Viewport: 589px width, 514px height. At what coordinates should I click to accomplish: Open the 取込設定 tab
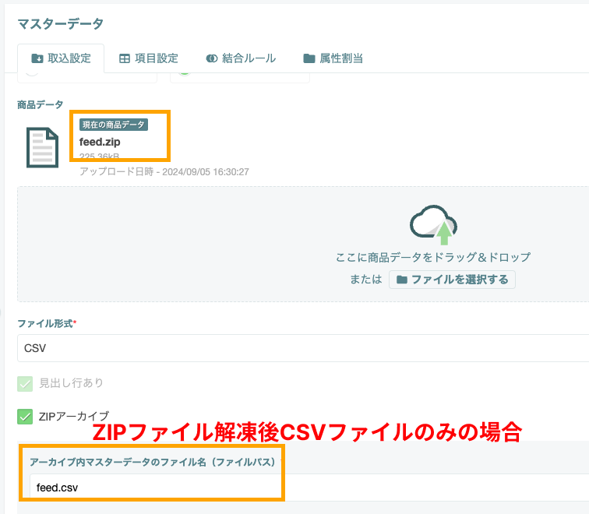pos(61,58)
